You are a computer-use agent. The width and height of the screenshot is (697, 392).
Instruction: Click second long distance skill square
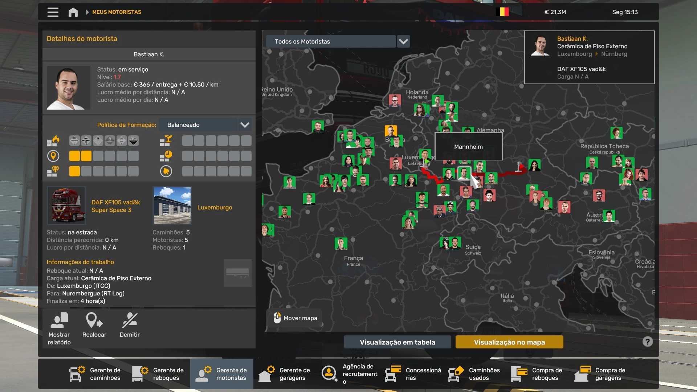pos(86,156)
